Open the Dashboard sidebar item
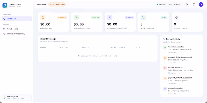Screen dimensions: 207x103 [17, 19]
